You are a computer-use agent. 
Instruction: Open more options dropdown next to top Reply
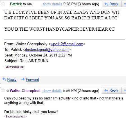point(125,4)
